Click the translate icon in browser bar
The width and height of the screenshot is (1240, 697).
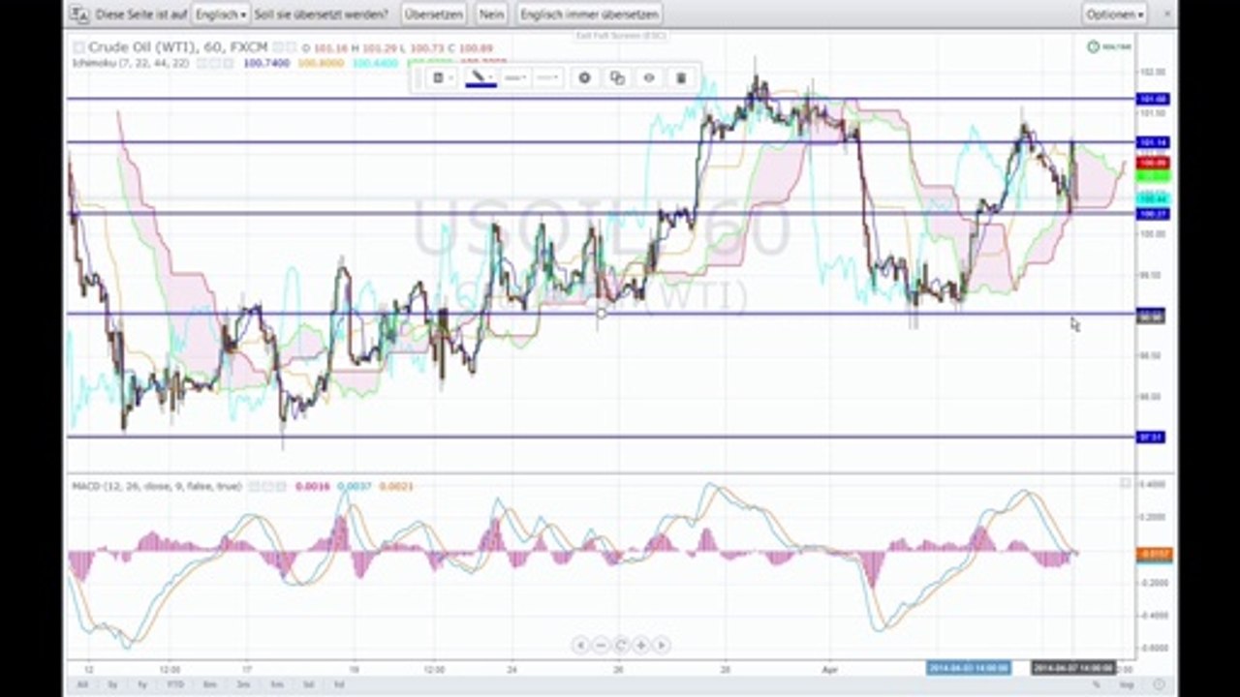(79, 15)
